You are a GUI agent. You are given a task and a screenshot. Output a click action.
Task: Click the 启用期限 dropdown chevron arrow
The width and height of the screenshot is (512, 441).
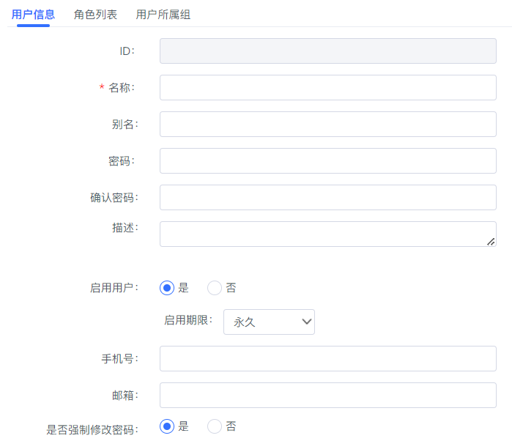pos(306,322)
